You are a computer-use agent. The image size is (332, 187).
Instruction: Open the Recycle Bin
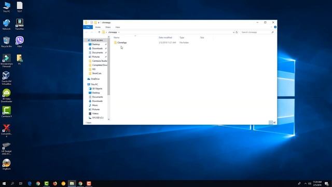6,42
